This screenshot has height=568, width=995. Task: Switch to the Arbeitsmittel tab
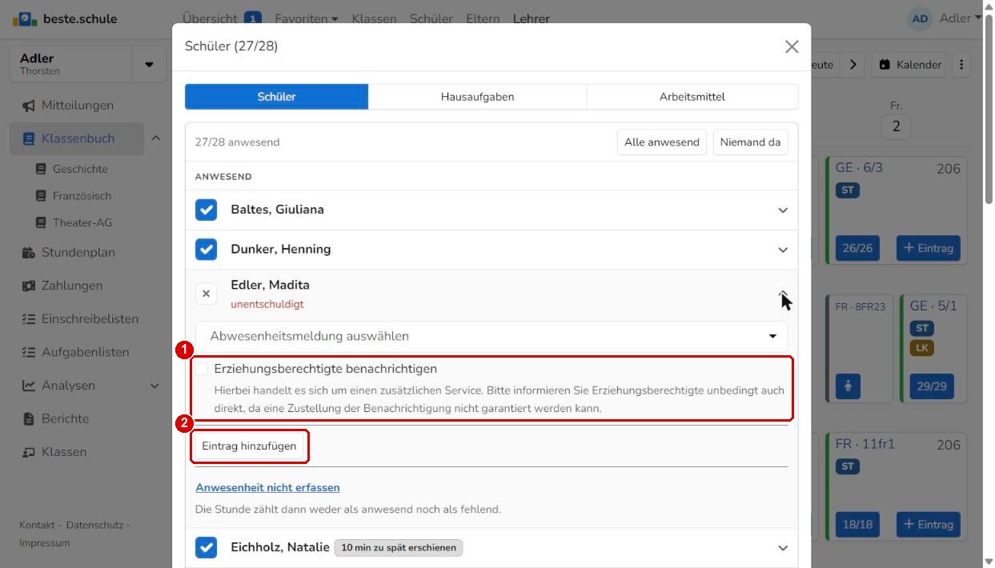coord(692,97)
